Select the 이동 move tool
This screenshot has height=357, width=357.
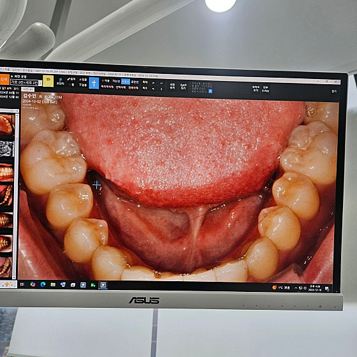coord(105,80)
